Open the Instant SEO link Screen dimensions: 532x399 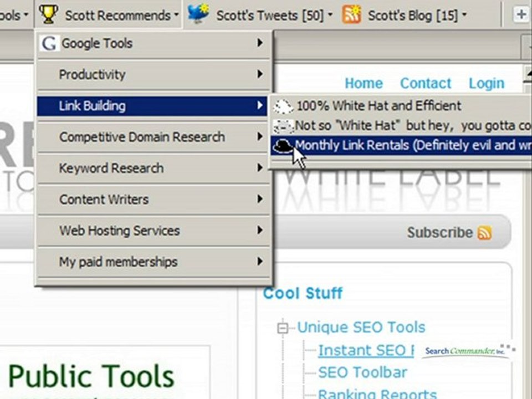(x=366, y=350)
